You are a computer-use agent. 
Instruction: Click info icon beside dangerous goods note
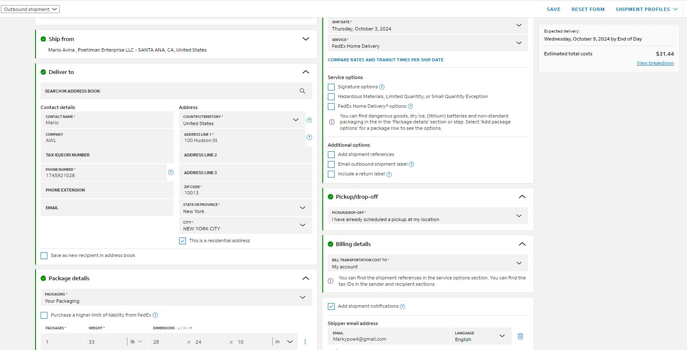pos(332,122)
